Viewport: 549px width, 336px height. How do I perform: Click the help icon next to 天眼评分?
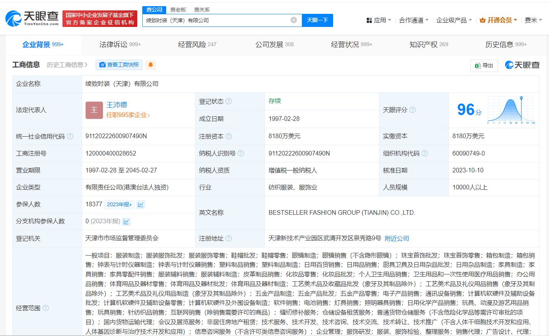pyautogui.click(x=412, y=110)
